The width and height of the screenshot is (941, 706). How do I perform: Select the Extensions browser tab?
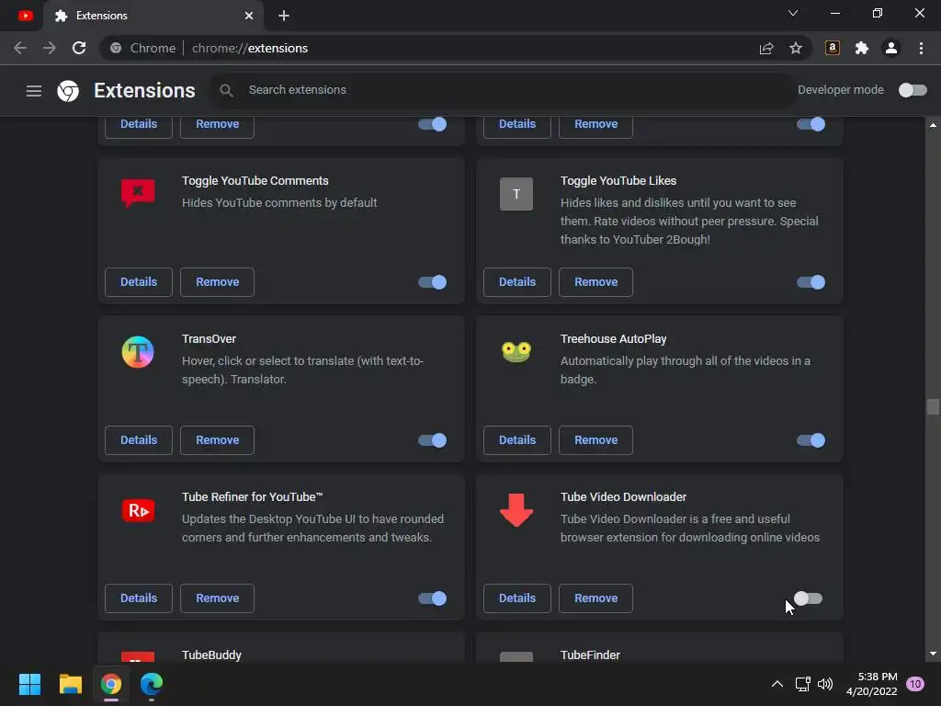click(153, 16)
